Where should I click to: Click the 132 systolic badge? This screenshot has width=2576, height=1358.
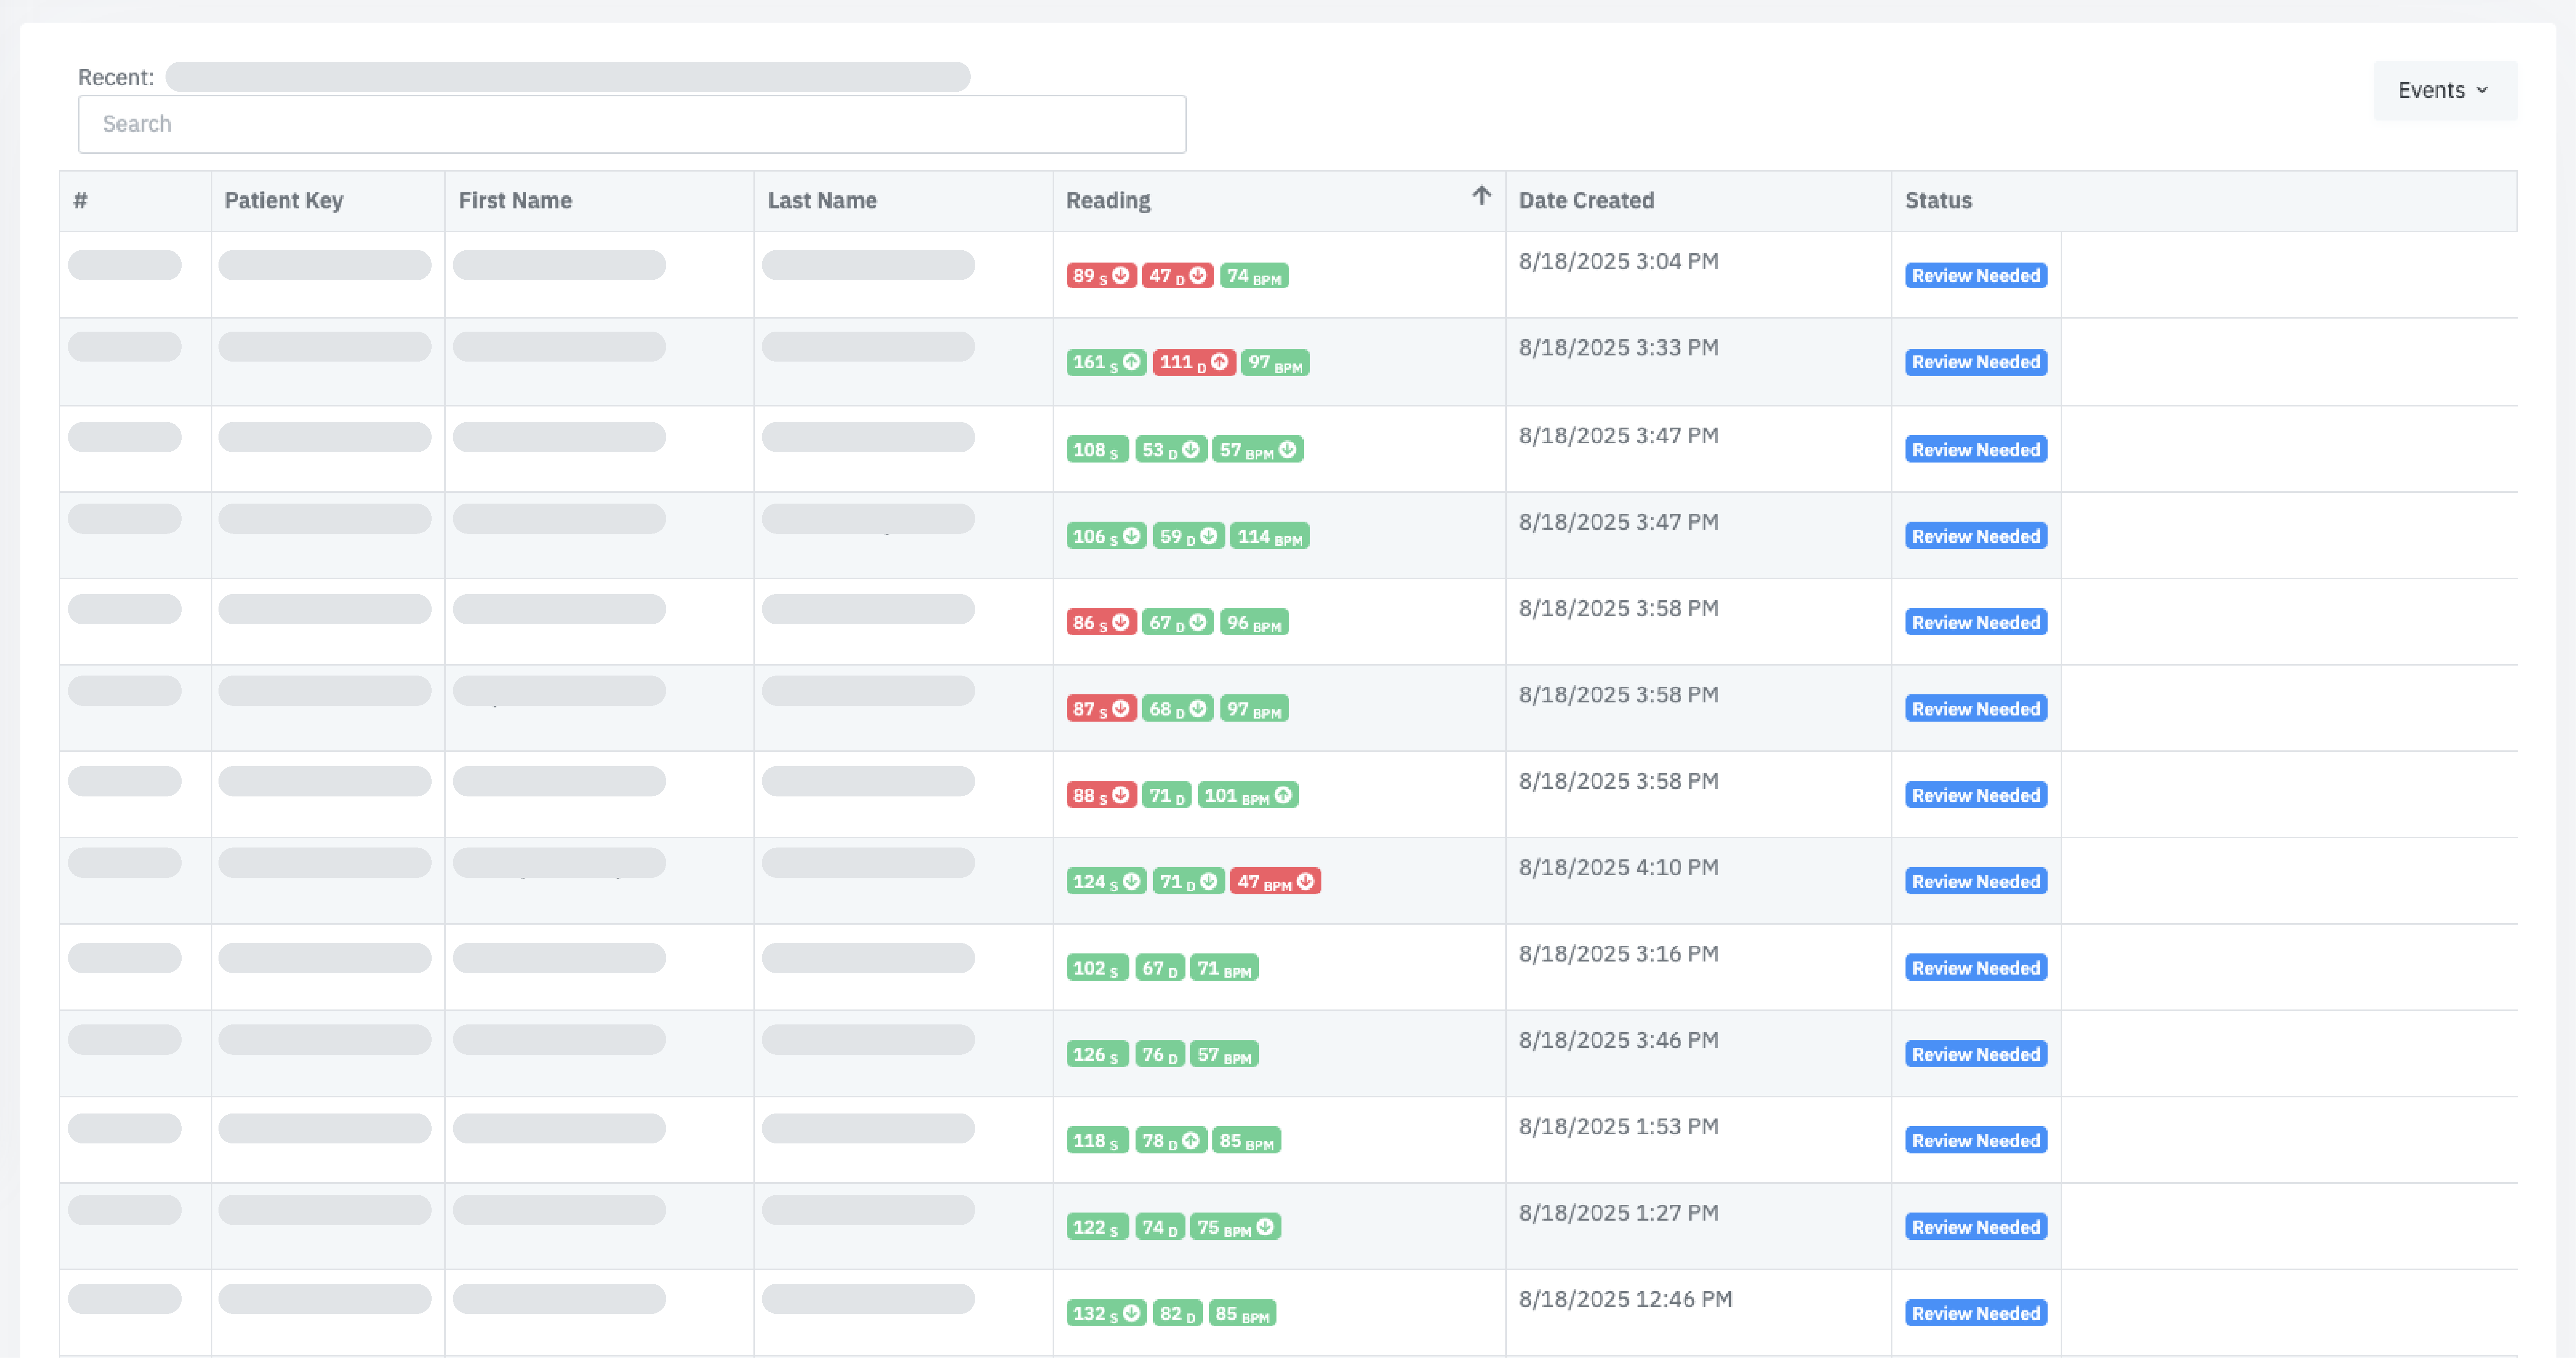tap(1106, 1314)
